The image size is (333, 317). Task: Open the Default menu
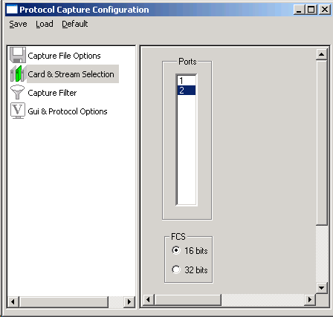[75, 24]
